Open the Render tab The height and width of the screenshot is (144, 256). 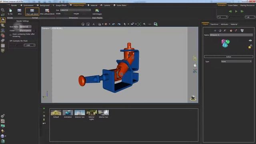coord(13,5)
